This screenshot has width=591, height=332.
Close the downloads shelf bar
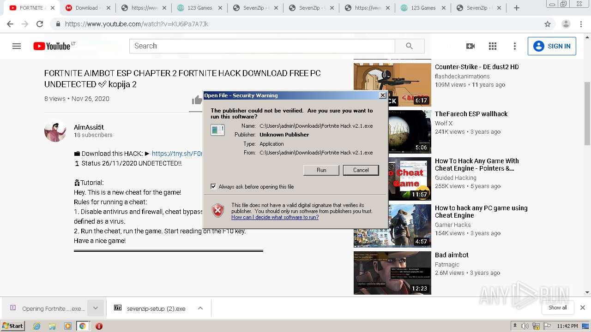click(582, 308)
